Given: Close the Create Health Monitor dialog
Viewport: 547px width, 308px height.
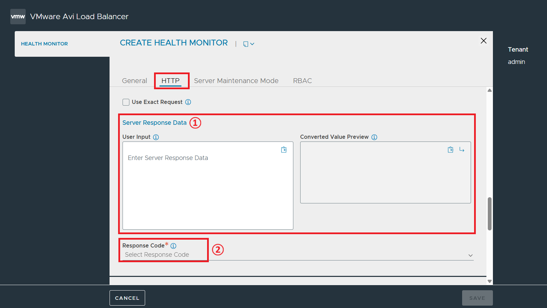Looking at the screenshot, I should (x=483, y=41).
